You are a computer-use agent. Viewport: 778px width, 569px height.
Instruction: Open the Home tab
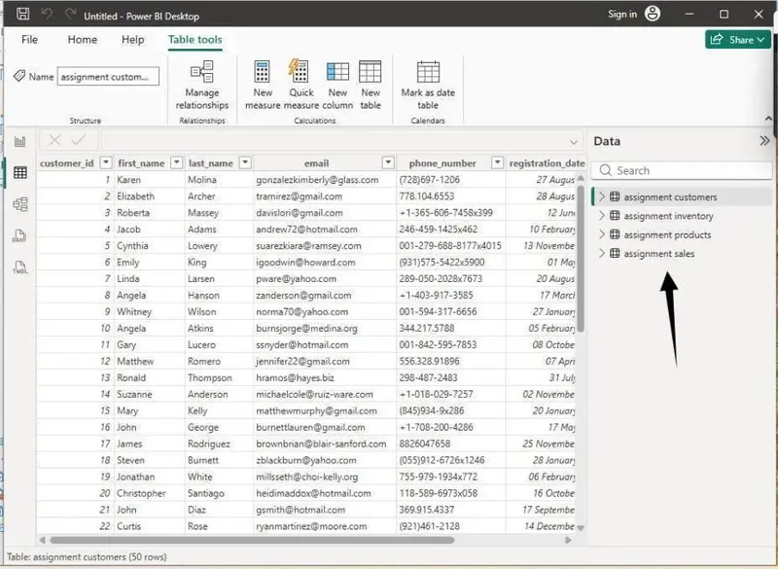click(x=83, y=39)
